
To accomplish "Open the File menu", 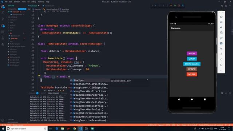I will point(6,2).
